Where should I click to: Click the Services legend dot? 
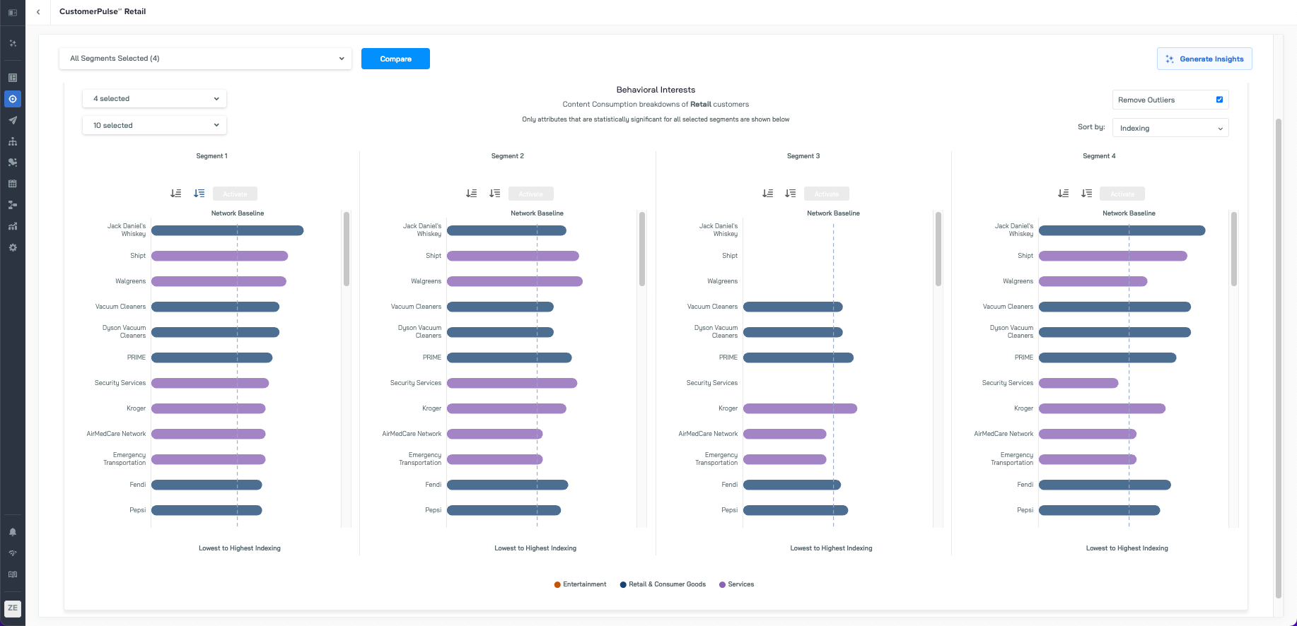(x=722, y=585)
